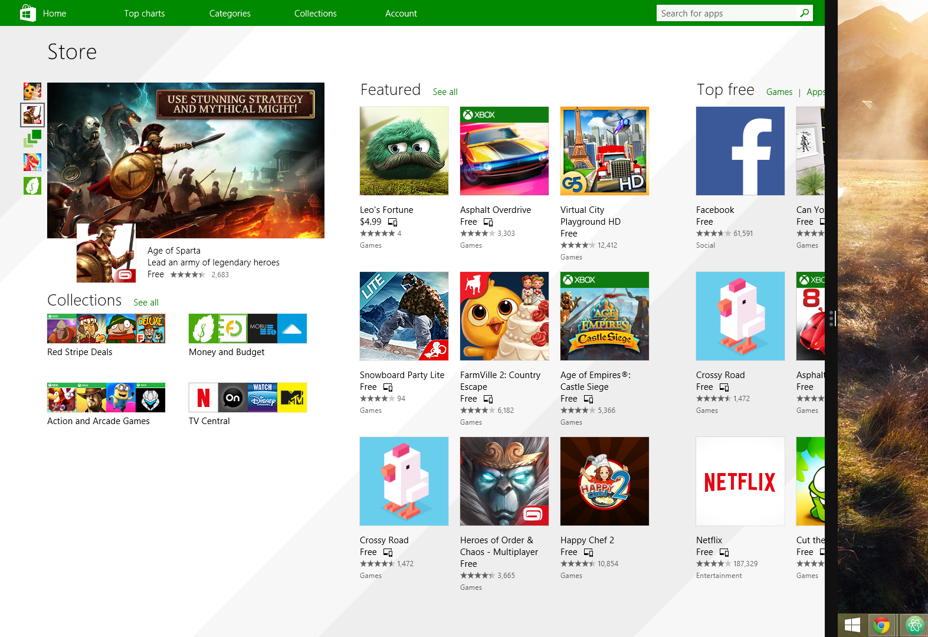The width and height of the screenshot is (928, 637).
Task: Open Netflix app icon
Action: [x=740, y=481]
